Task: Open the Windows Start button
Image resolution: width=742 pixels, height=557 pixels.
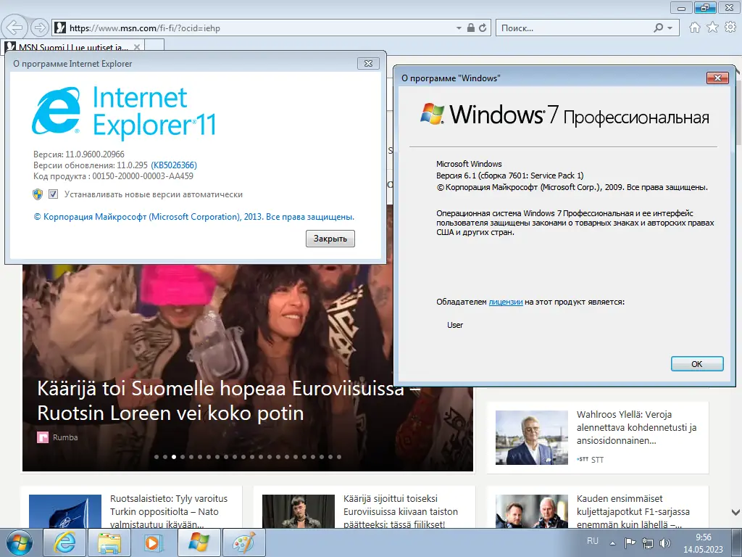Action: click(x=19, y=542)
